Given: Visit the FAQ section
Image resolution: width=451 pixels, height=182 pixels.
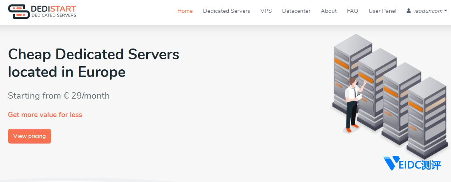Looking at the screenshot, I should pyautogui.click(x=352, y=11).
